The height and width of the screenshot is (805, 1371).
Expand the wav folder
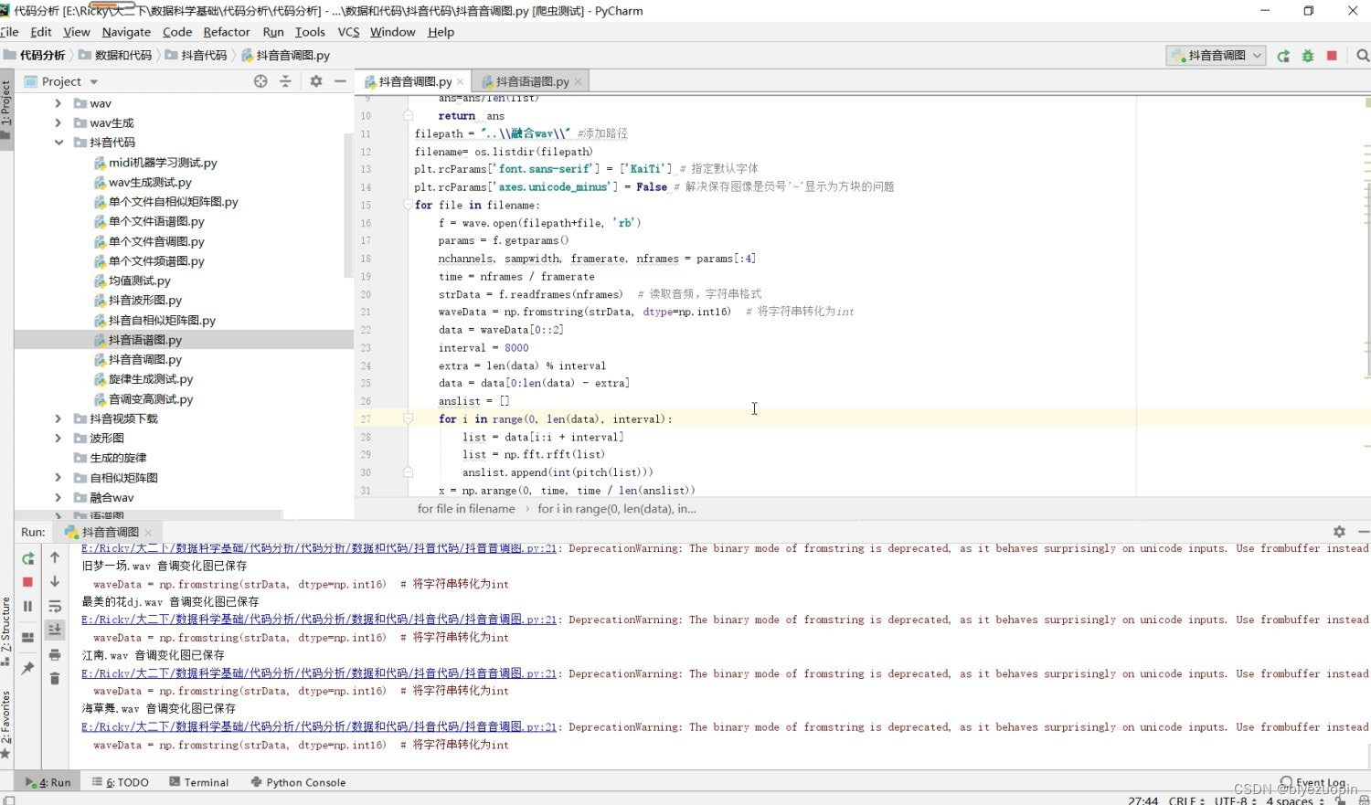(58, 103)
